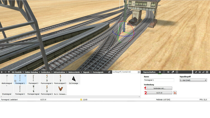The image size is (210, 118).
Task: Go back in the catalog navigation
Action: [x=2, y=72]
